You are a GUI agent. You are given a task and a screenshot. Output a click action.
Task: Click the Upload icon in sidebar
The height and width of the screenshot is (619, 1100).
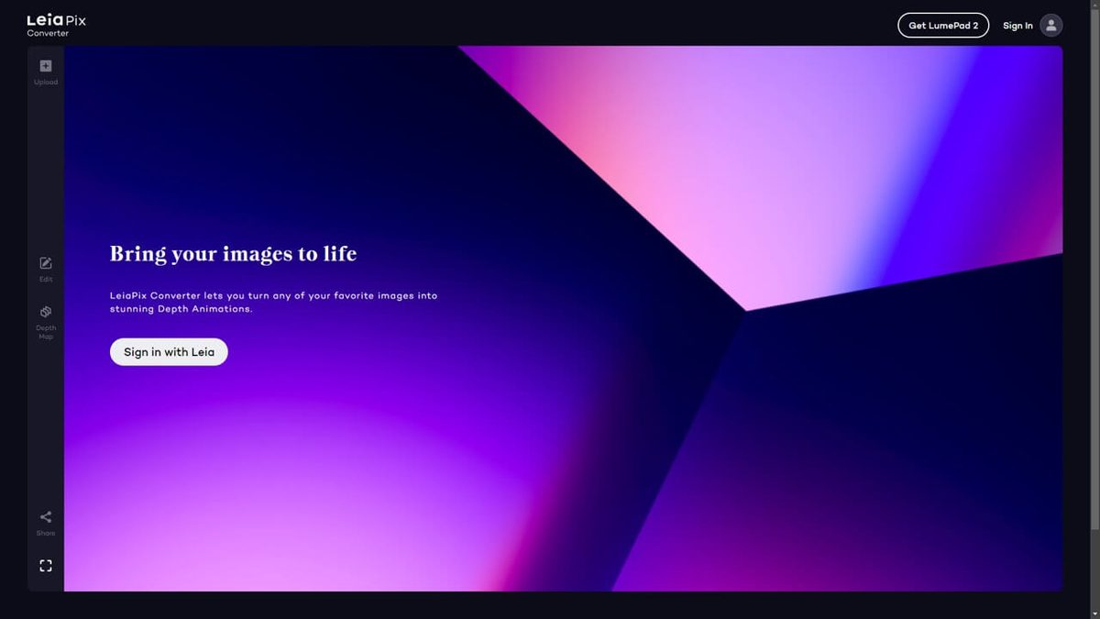point(46,66)
